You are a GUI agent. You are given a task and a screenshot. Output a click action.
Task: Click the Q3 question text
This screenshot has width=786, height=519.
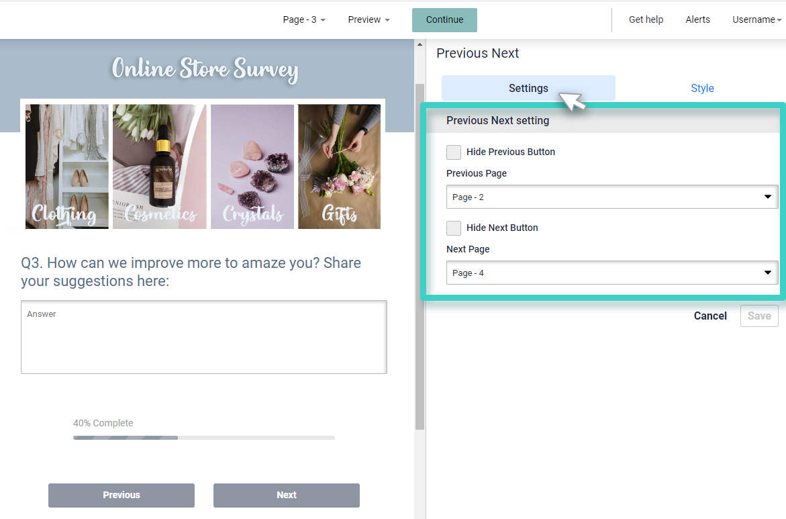(x=191, y=272)
